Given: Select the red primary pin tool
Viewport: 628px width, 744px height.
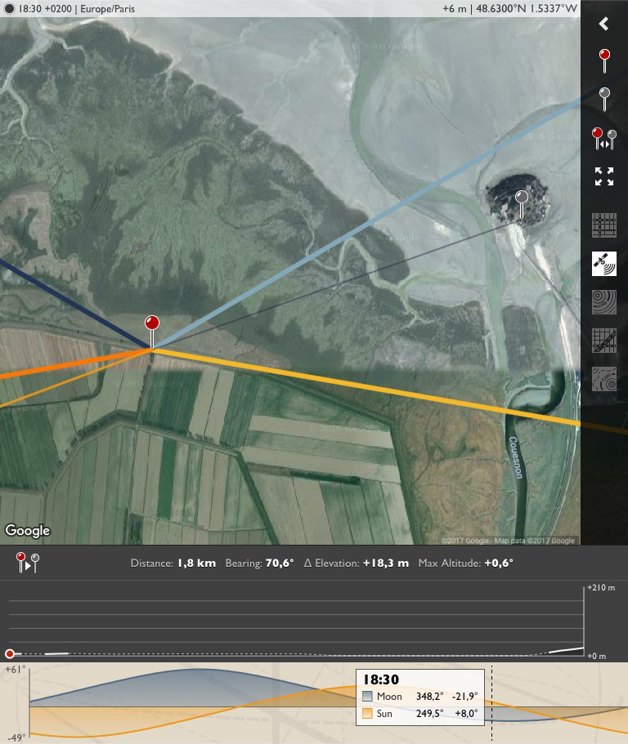Looking at the screenshot, I should click(604, 60).
